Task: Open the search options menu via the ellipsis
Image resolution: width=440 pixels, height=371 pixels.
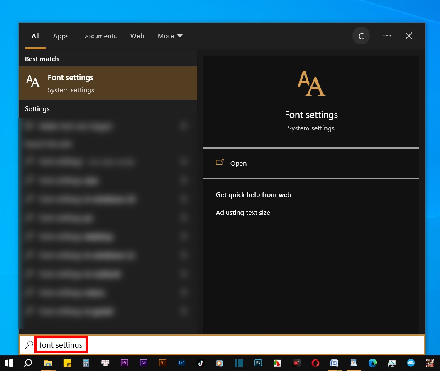Action: pos(387,36)
